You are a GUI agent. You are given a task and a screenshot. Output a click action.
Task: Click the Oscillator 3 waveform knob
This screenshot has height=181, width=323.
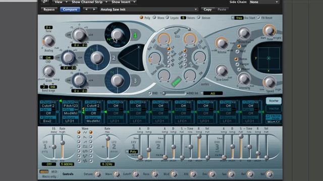click(x=118, y=80)
